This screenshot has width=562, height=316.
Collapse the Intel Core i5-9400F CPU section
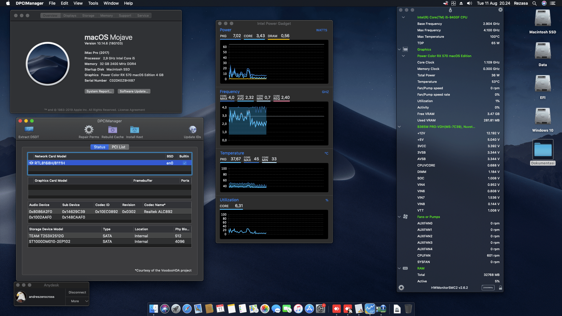point(403,17)
